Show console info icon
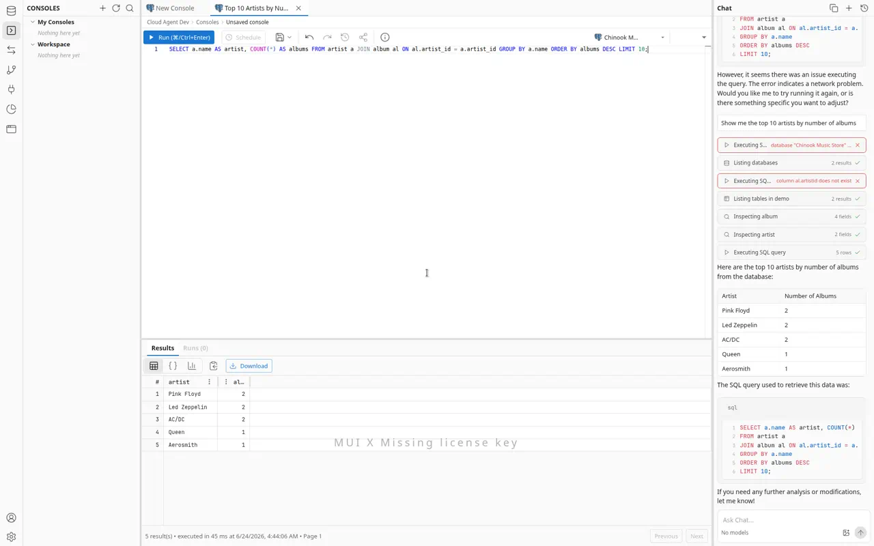The image size is (874, 546). [385, 38]
